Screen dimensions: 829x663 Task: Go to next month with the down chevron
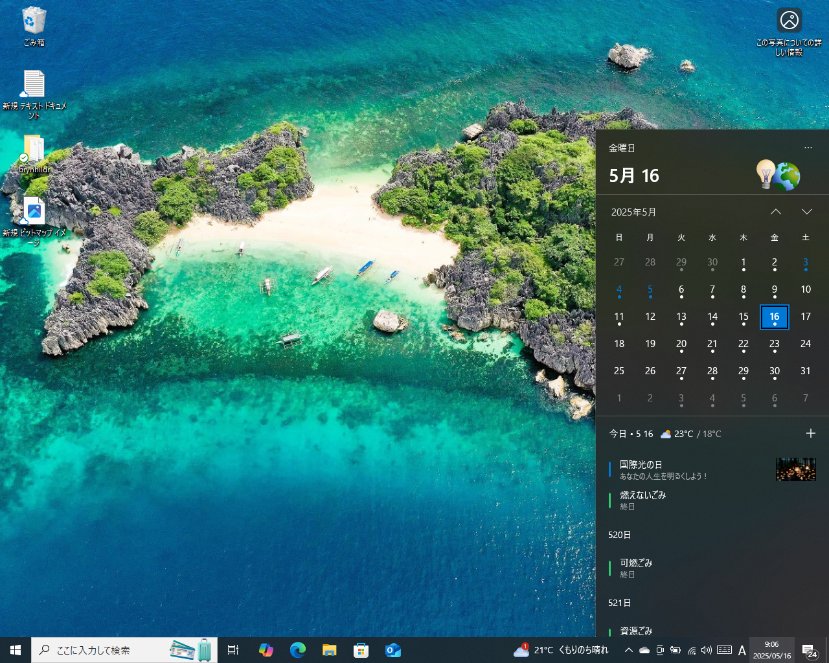click(x=807, y=211)
